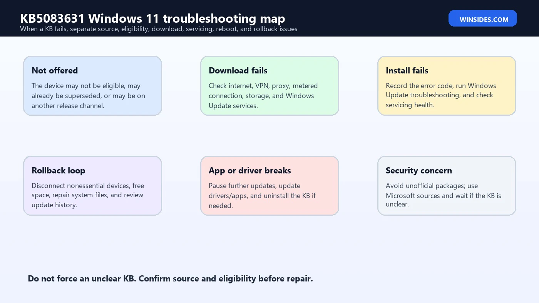The image size is (539, 303).
Task: Select the 'Not offered' card heading
Action: [x=55, y=70]
